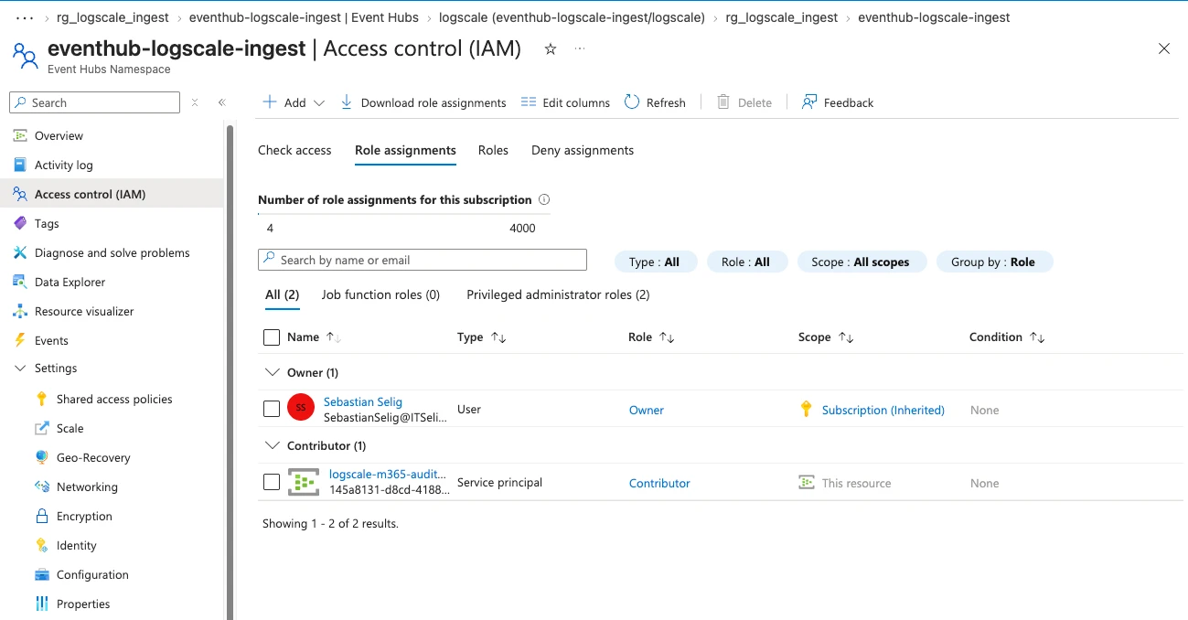This screenshot has width=1188, height=620.
Task: Open the Owner role link
Action: 647,410
